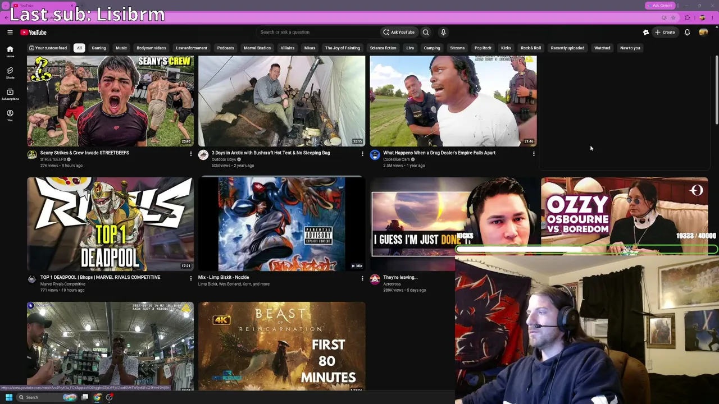
Task: Open Outdoor Boys channel avatar
Action: coord(203,155)
